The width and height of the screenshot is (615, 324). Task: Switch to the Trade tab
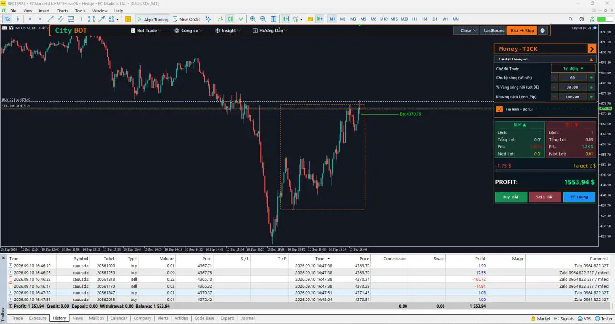17,318
